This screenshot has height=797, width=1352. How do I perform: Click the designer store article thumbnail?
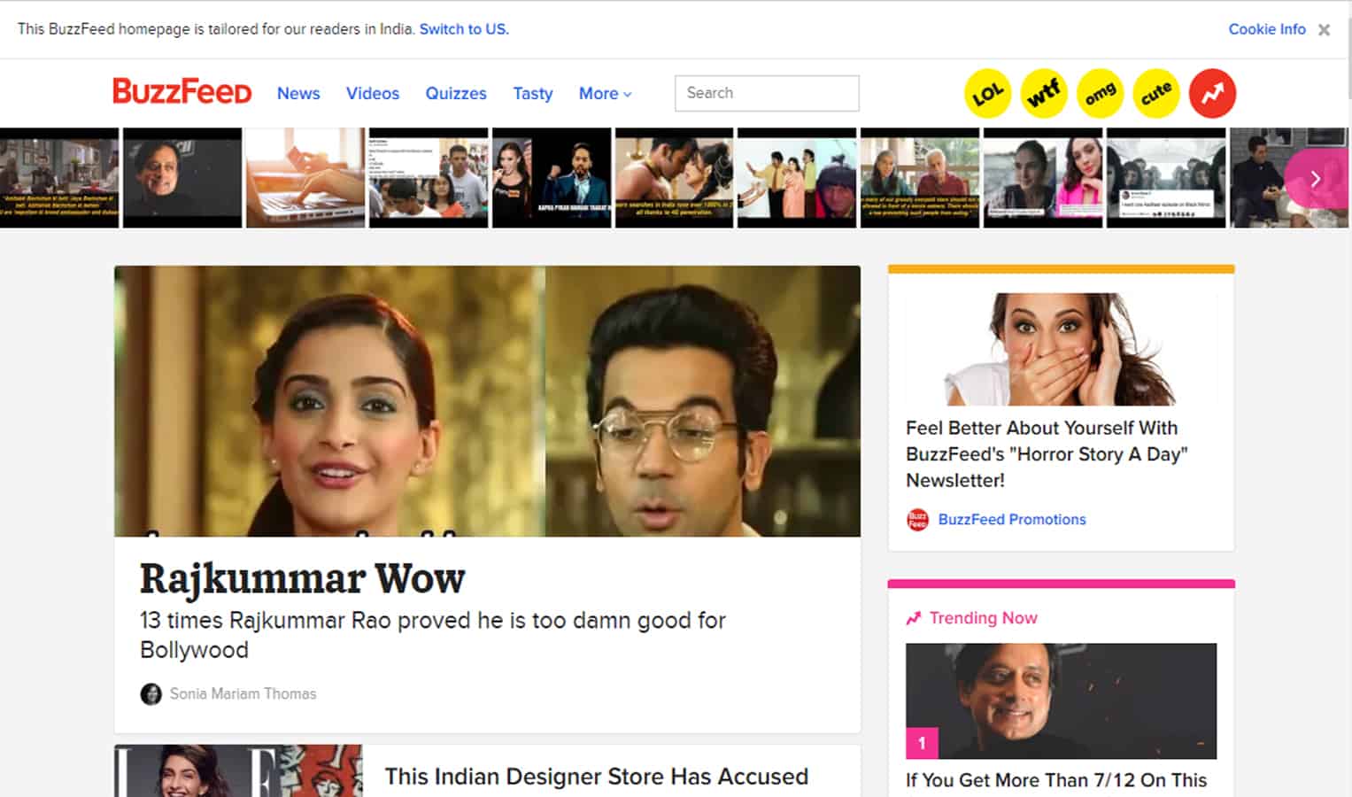pos(238,770)
